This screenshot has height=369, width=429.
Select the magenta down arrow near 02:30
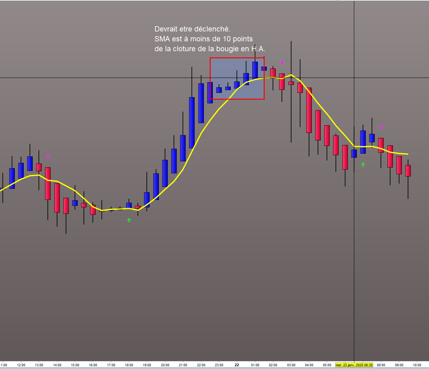(x=282, y=63)
